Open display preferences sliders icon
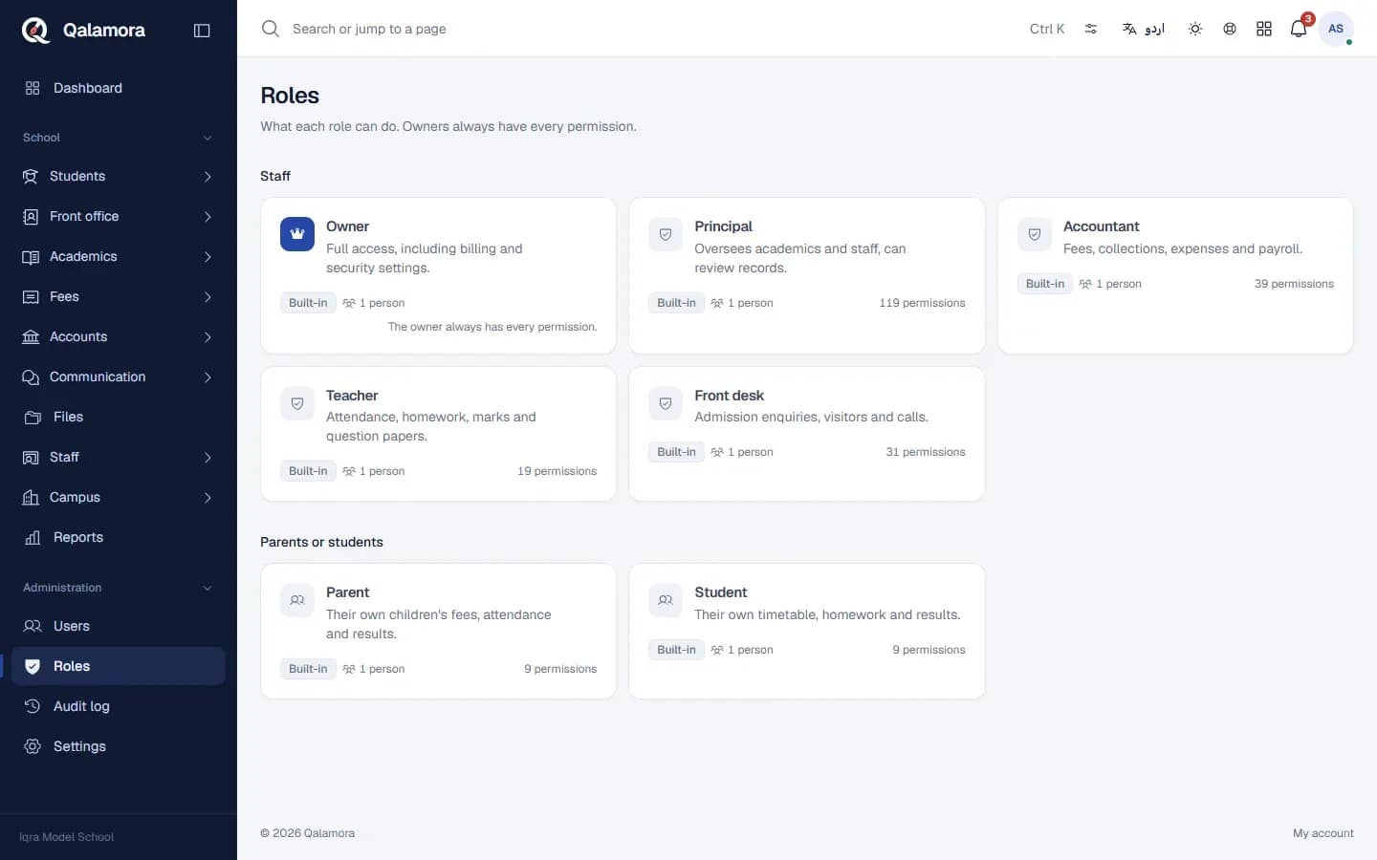 pos(1091,29)
